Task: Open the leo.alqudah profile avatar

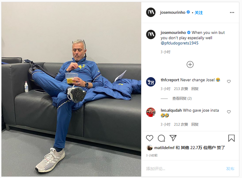Action: (151, 112)
